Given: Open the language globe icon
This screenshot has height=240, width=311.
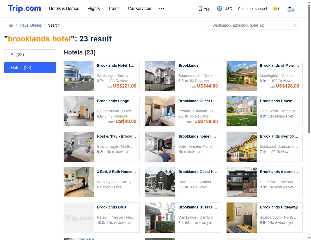Looking at the screenshot, I should click(x=219, y=9).
